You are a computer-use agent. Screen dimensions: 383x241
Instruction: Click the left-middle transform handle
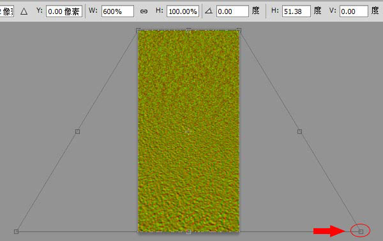tap(77, 131)
